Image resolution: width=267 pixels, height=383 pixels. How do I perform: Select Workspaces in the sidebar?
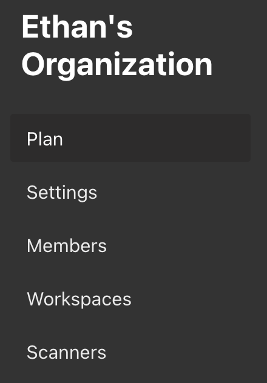tap(130, 299)
